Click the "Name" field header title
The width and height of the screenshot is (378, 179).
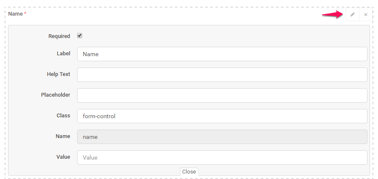pos(15,14)
